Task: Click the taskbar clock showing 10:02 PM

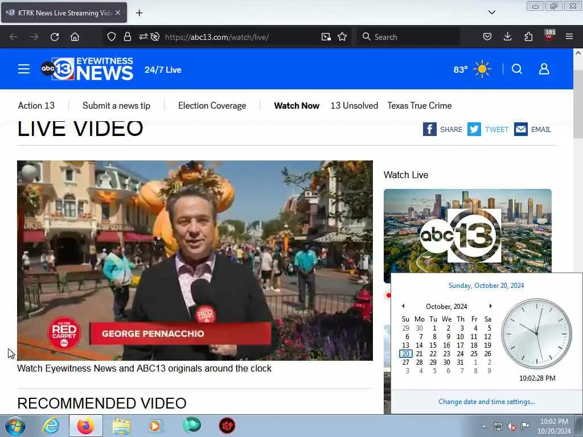Action: coord(554,426)
